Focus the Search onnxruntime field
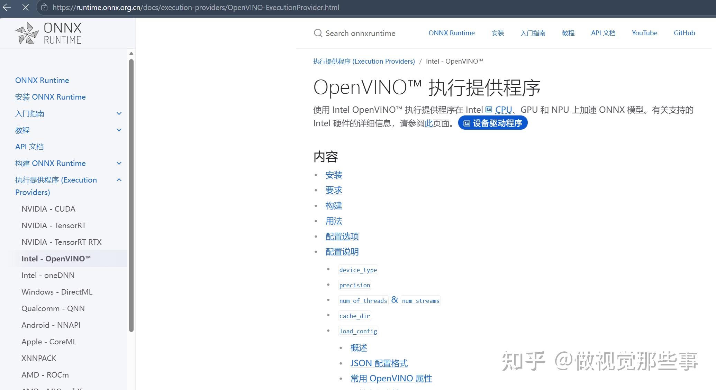The height and width of the screenshot is (390, 716). (x=360, y=33)
